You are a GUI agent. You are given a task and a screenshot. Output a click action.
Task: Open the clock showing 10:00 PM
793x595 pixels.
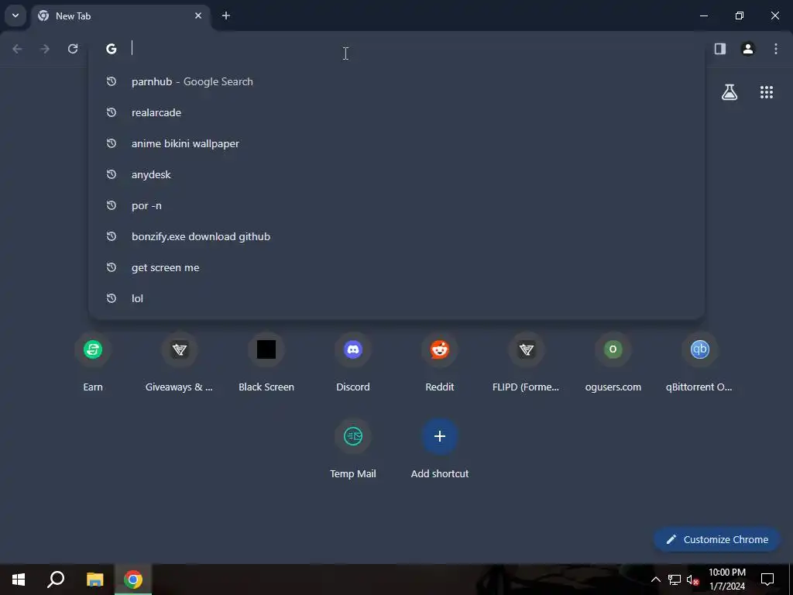pos(726,580)
